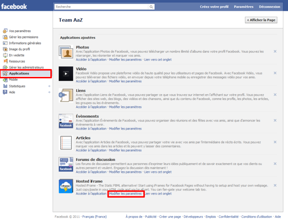This screenshot has width=288, height=223.
Task: Click the Image du profil icon
Action: [5, 49]
